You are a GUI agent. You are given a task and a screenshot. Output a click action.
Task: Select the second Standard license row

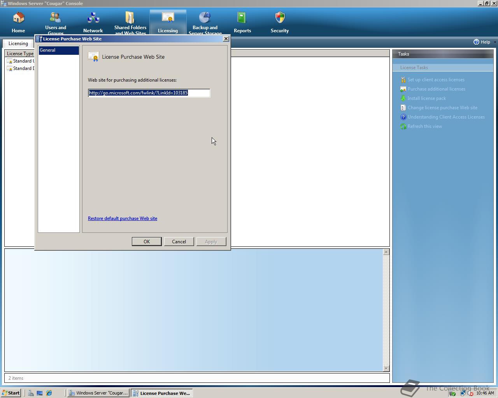pos(20,68)
